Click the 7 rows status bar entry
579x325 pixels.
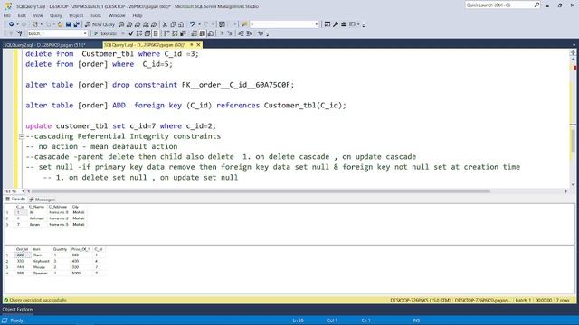click(x=563, y=301)
